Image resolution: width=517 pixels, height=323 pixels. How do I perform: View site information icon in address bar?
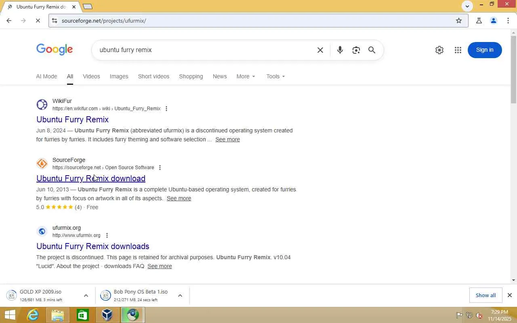[55, 21]
